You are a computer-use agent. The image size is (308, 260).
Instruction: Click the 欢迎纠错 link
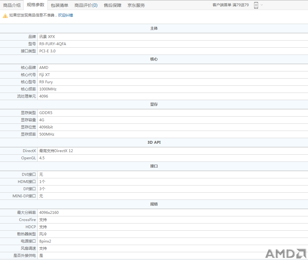(65, 15)
